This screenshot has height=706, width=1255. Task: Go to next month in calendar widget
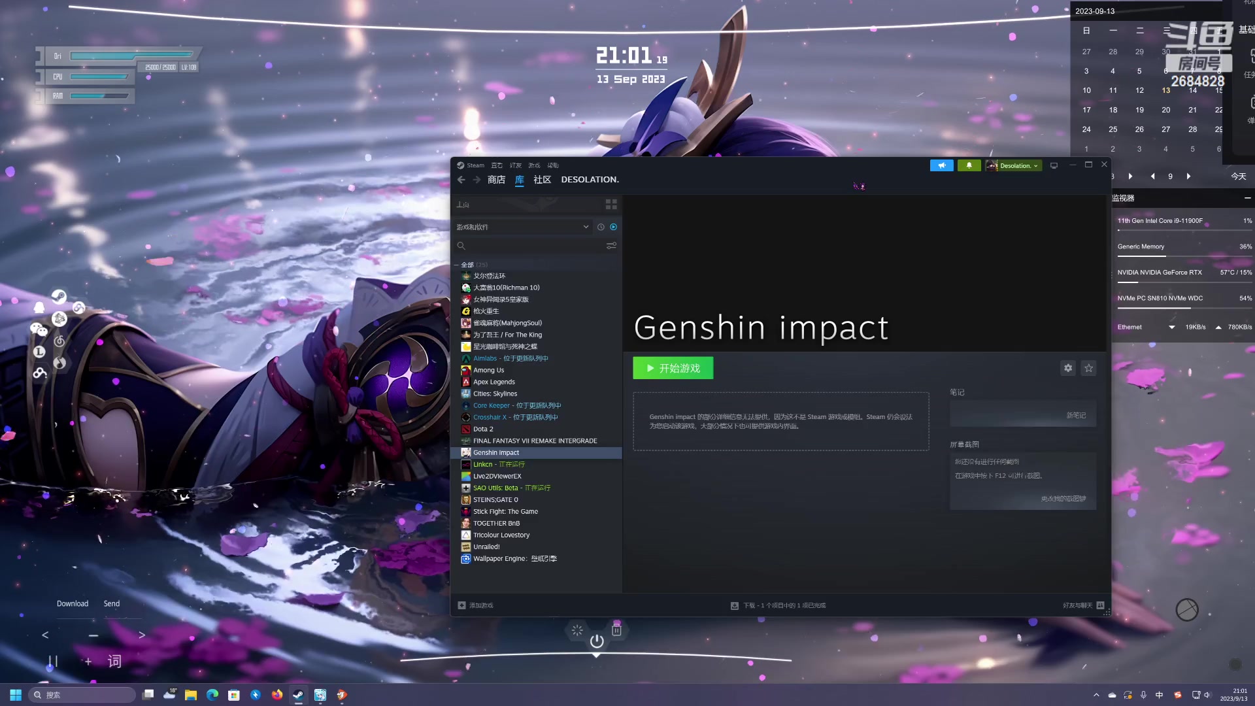pyautogui.click(x=1189, y=176)
